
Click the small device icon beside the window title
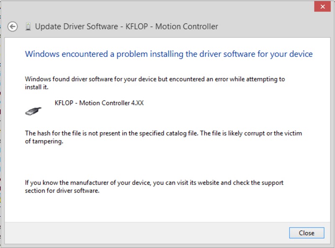pyautogui.click(x=28, y=27)
